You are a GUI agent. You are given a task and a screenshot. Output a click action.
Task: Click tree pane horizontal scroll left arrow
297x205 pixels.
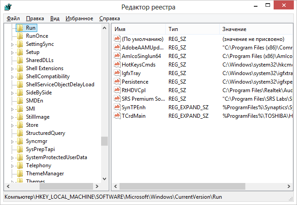click(x=8, y=186)
